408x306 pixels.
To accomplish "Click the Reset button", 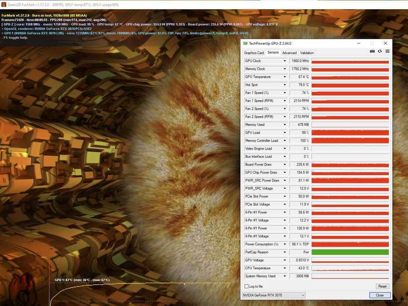I will [x=382, y=286].
